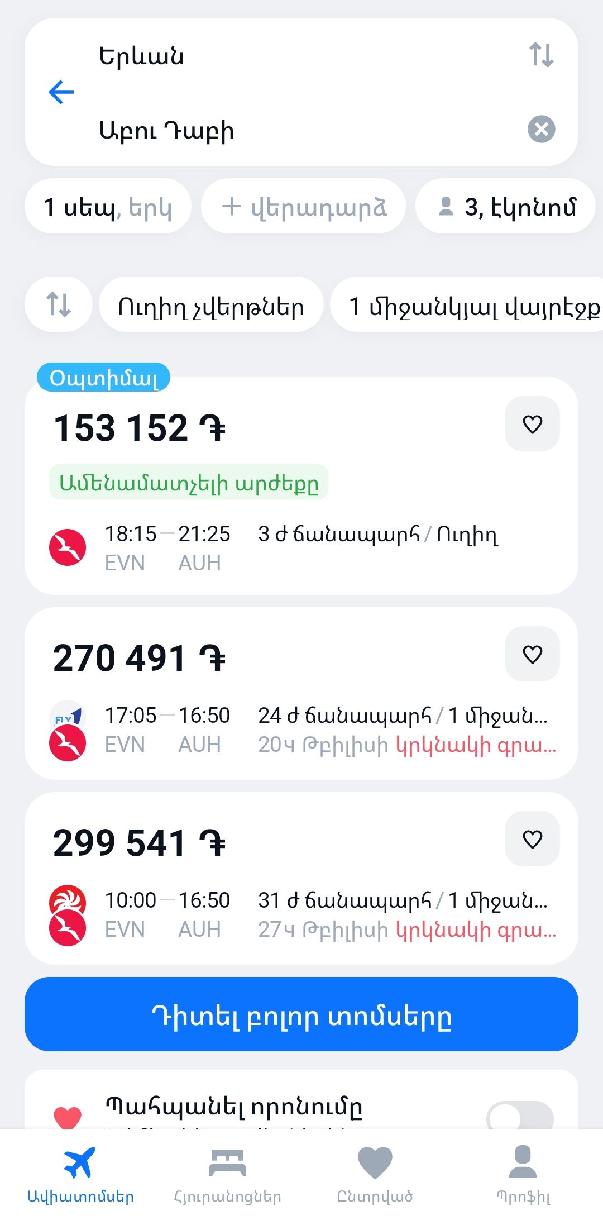Add a return date with վերադարձ
The image size is (603, 1225).
(x=303, y=207)
